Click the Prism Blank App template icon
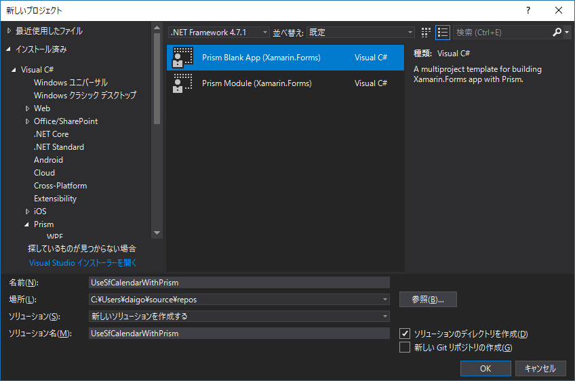575x381 pixels. [182, 57]
